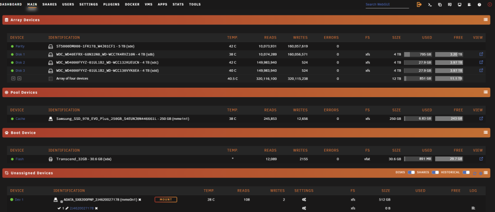Image resolution: width=495 pixels, height=212 pixels.
Task: Click Disk 1 used bar showing 795 GB
Action: (418, 54)
